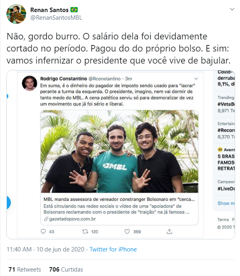Click the reply speech bubble icon

click(43, 231)
